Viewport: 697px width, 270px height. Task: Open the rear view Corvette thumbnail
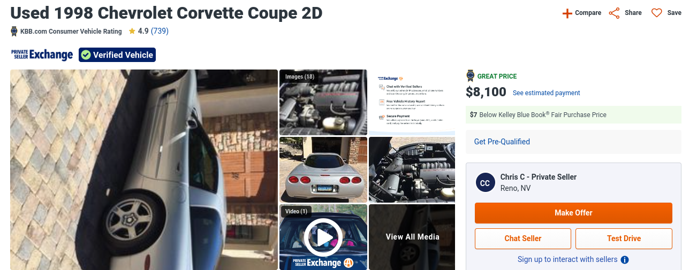coord(323,169)
